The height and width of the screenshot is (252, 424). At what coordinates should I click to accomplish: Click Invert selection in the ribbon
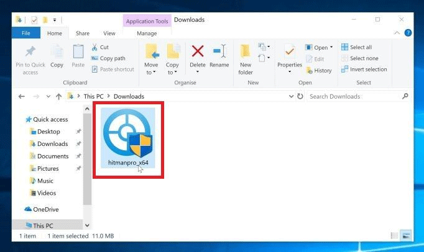click(x=364, y=70)
